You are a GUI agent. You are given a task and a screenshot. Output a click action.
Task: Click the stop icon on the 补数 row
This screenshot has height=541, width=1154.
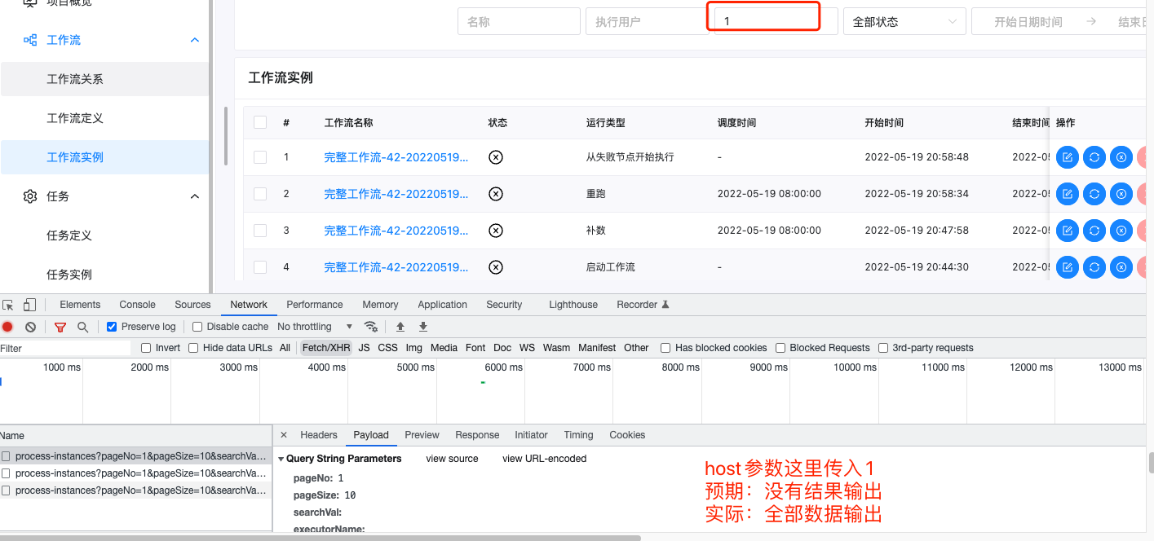[1121, 230]
